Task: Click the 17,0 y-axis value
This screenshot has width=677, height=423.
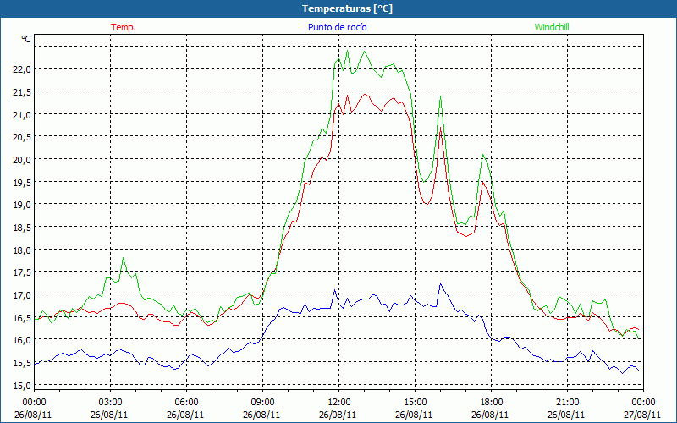Action: click(21, 295)
